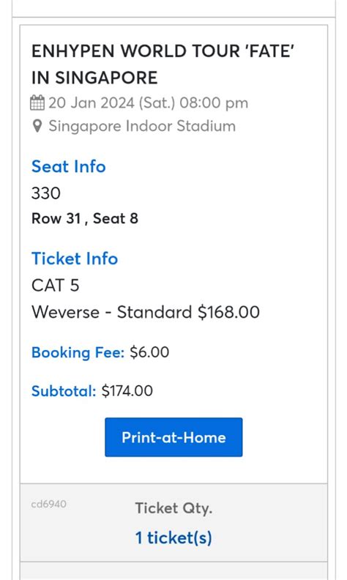Image resolution: width=347 pixels, height=580 pixels.
Task: Open the 1 ticket(s) link
Action: [x=173, y=538]
